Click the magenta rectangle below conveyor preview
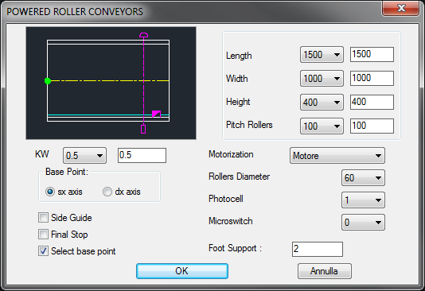Viewport: 425px width, 291px height. pyautogui.click(x=143, y=129)
